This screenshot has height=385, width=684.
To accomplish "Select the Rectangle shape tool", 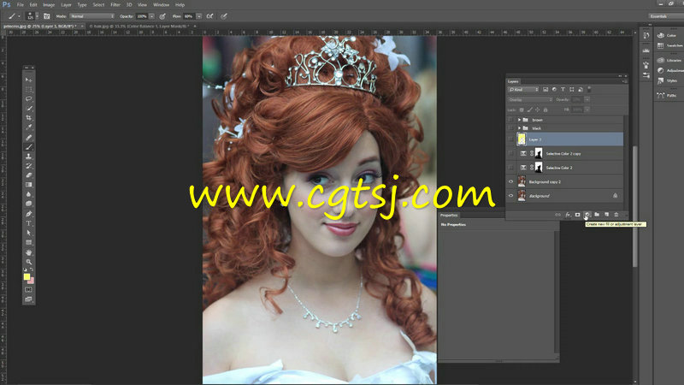I will (28, 243).
